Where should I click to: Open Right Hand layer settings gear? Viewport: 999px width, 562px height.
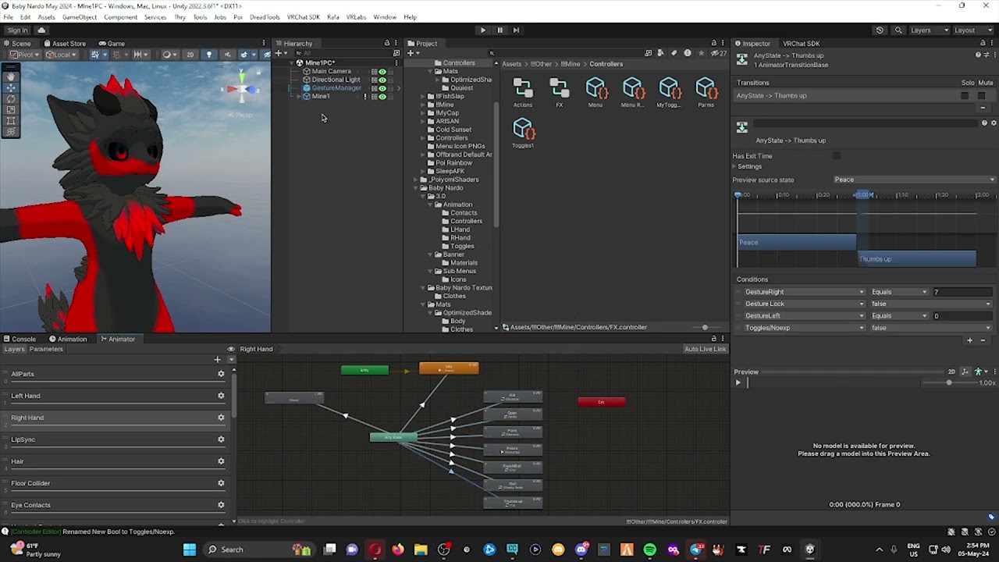pyautogui.click(x=221, y=418)
